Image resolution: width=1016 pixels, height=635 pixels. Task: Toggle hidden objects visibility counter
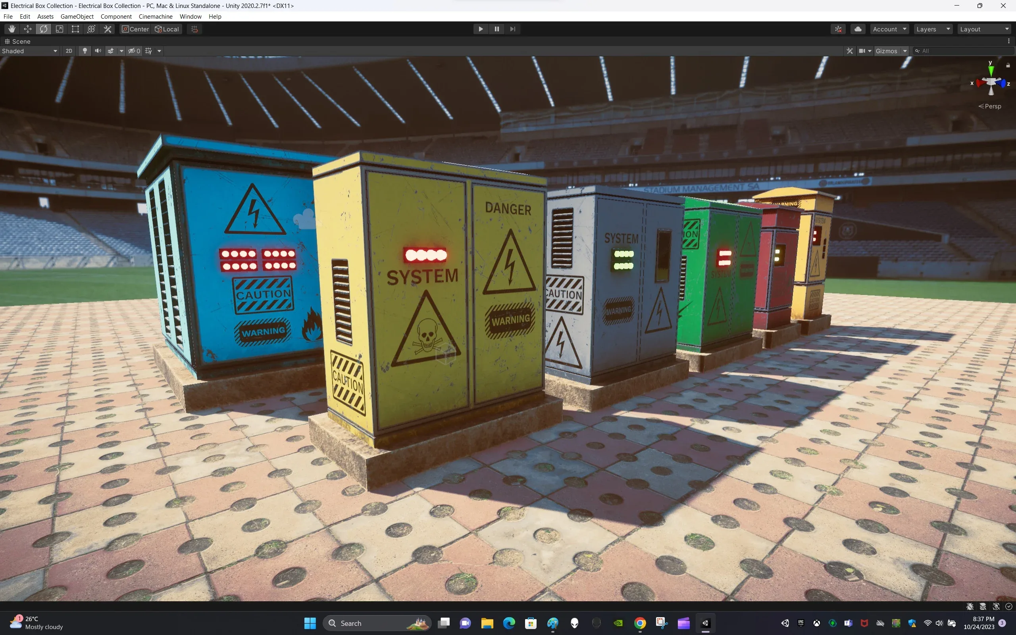[x=135, y=51]
